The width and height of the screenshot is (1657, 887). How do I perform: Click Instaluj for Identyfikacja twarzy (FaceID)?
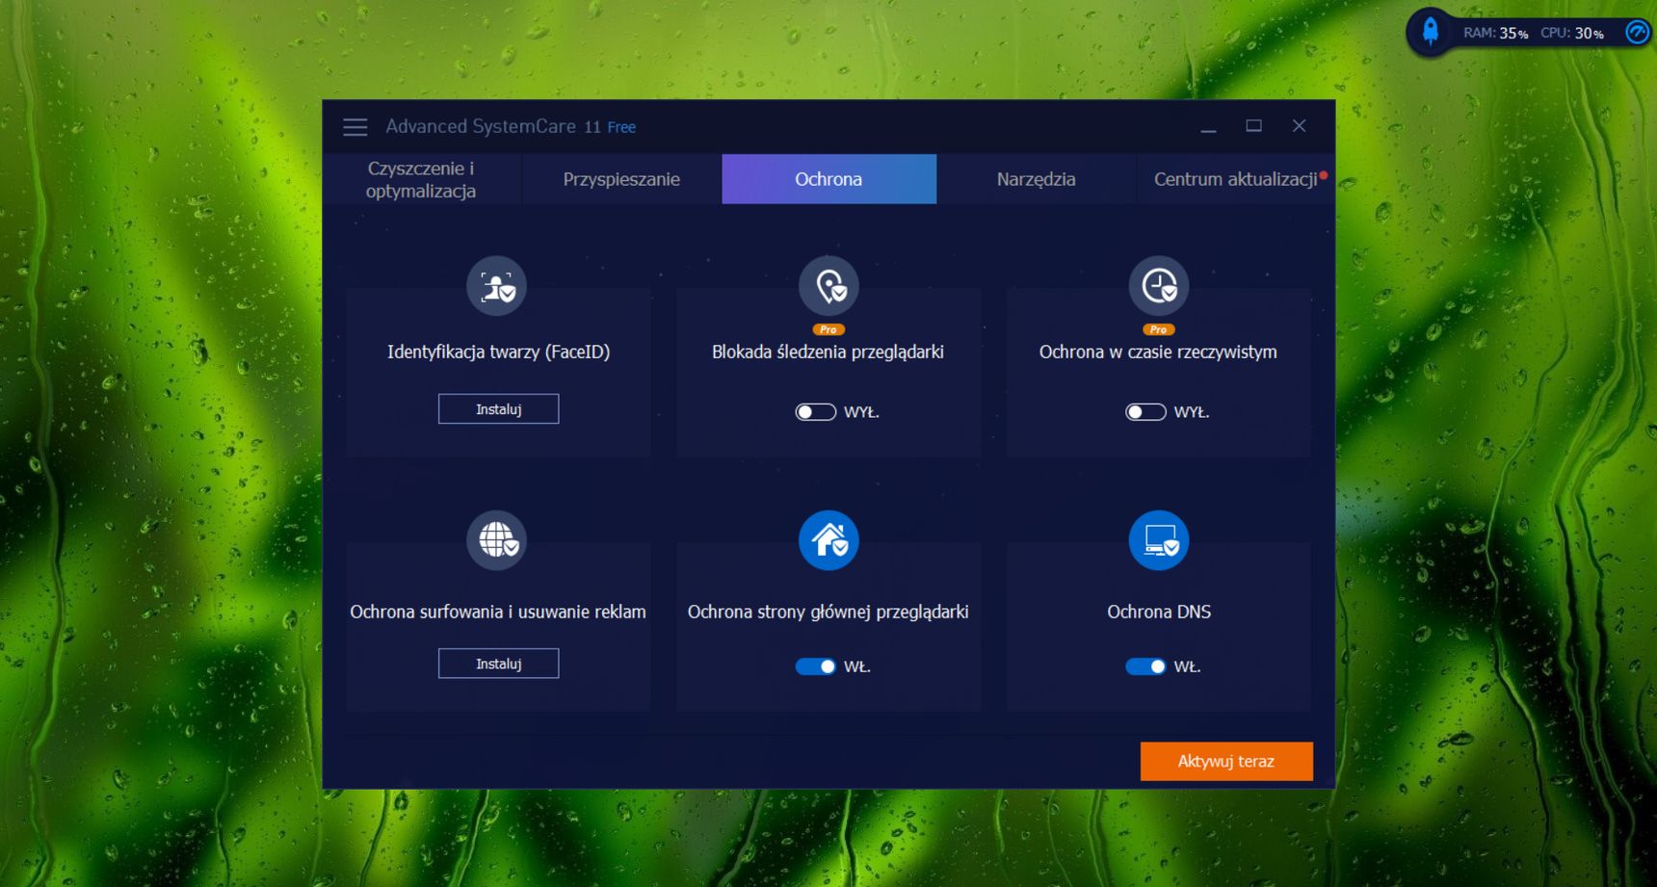click(x=498, y=409)
